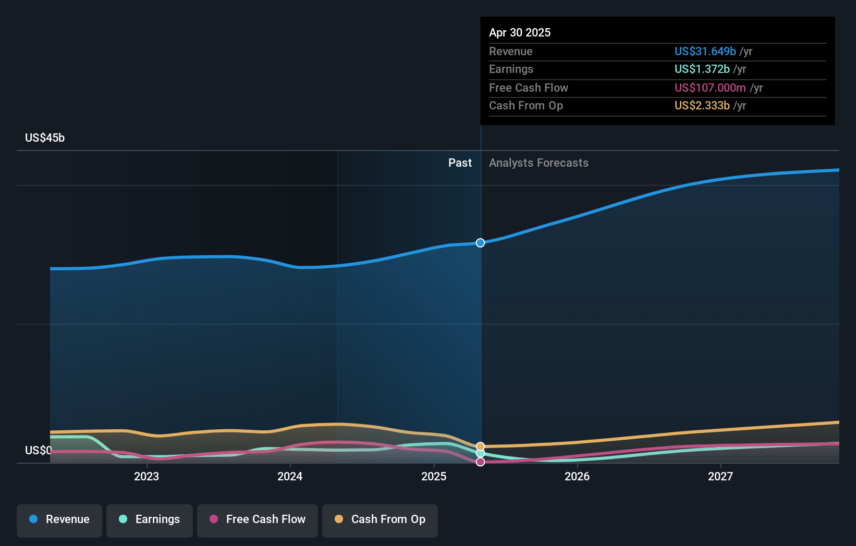Click the Apr 30 2025 tooltip date
Image resolution: width=856 pixels, height=546 pixels.
(520, 33)
